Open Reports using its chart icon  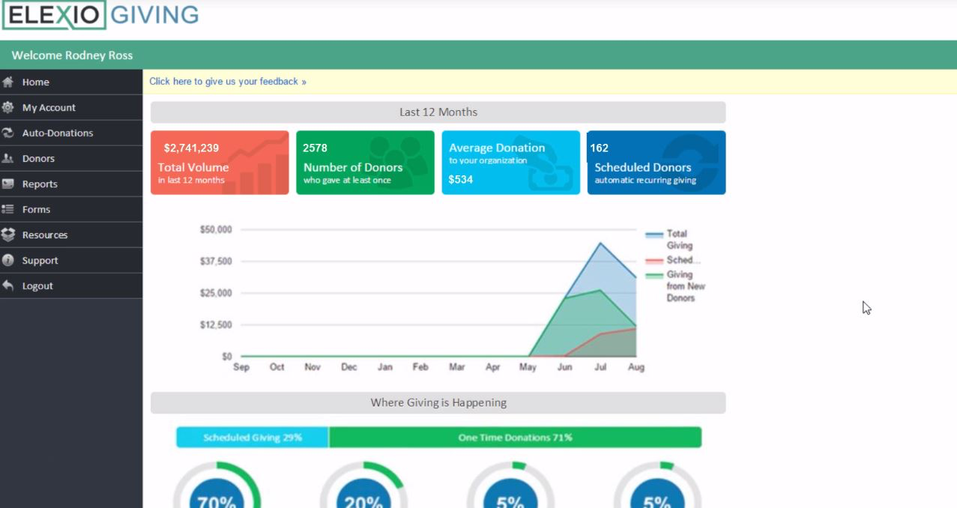pos(7,184)
